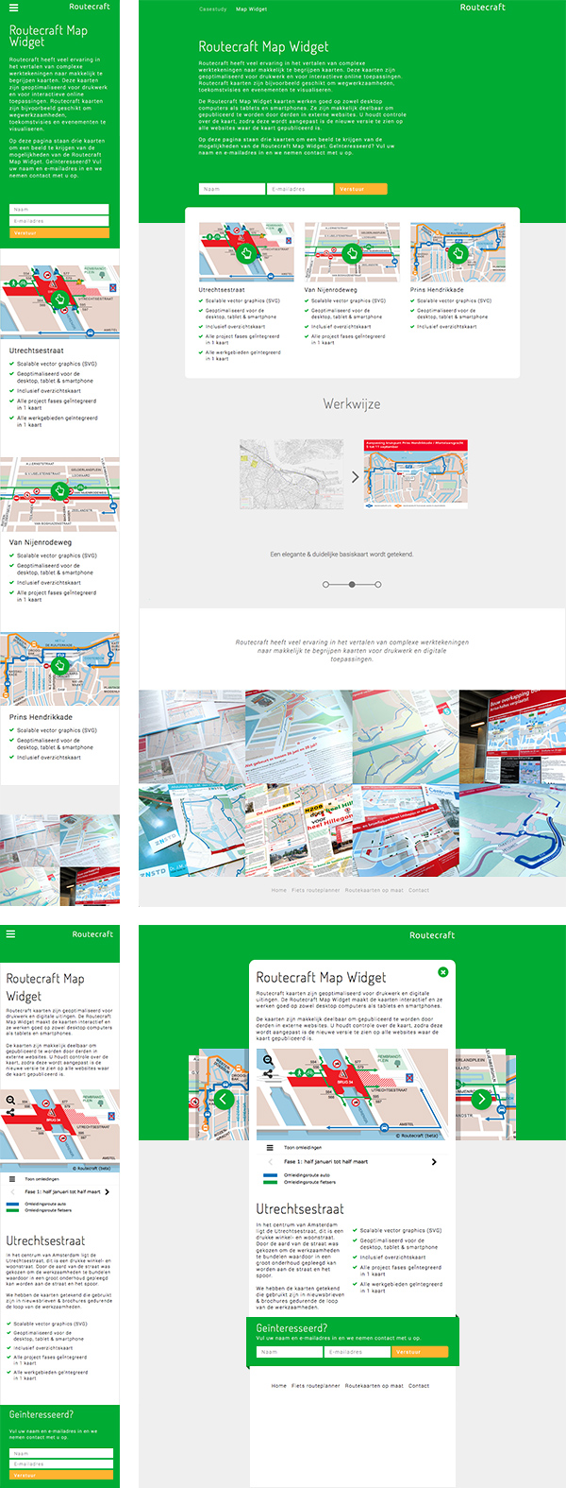Click Verstuur button in desktop Geïnteresseerd banner
Screen dimensions: 566x1488
(419, 1352)
